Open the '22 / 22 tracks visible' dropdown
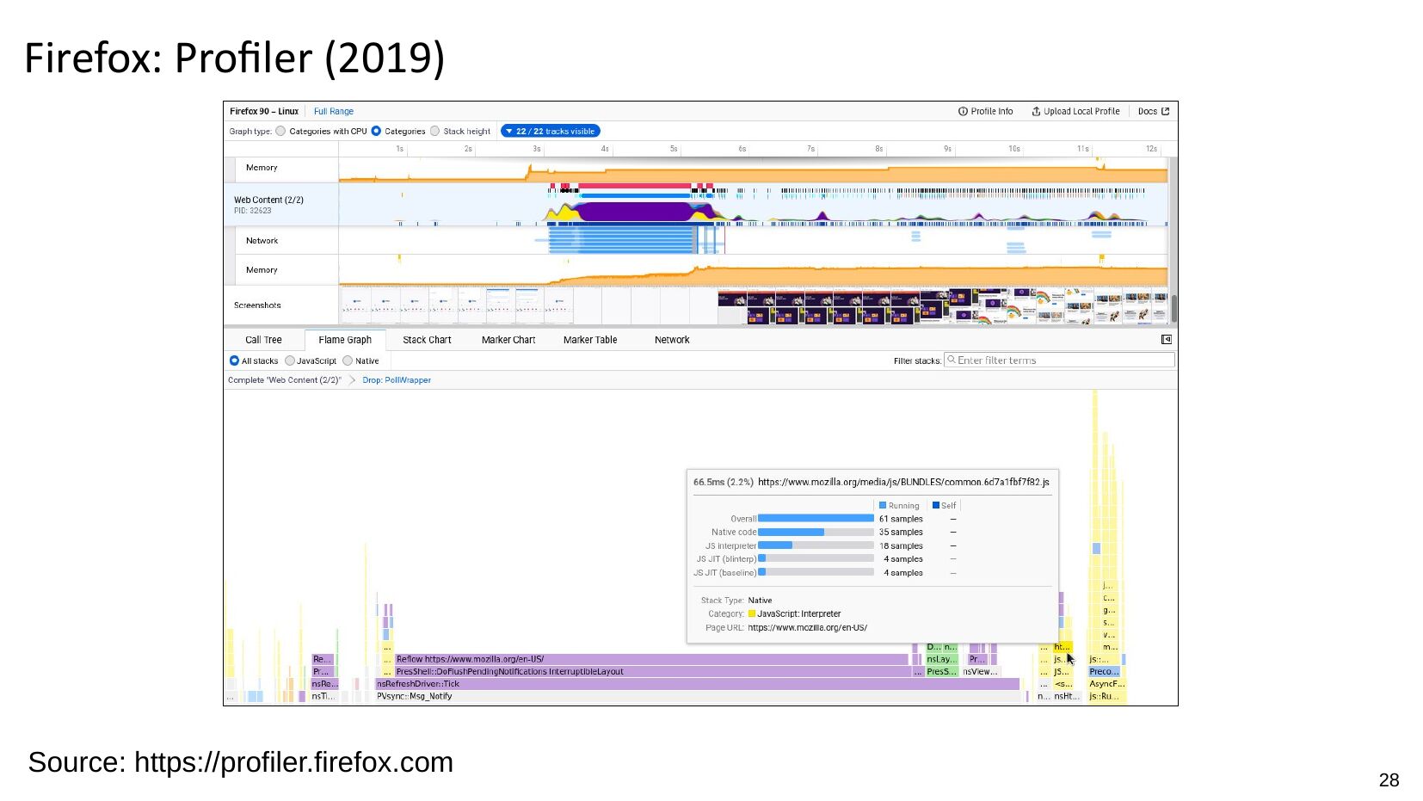The height and width of the screenshot is (801, 1423). click(x=550, y=132)
